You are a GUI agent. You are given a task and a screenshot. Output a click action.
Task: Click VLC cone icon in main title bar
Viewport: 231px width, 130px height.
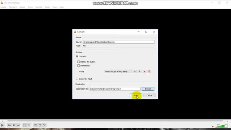(x=2, y=3)
